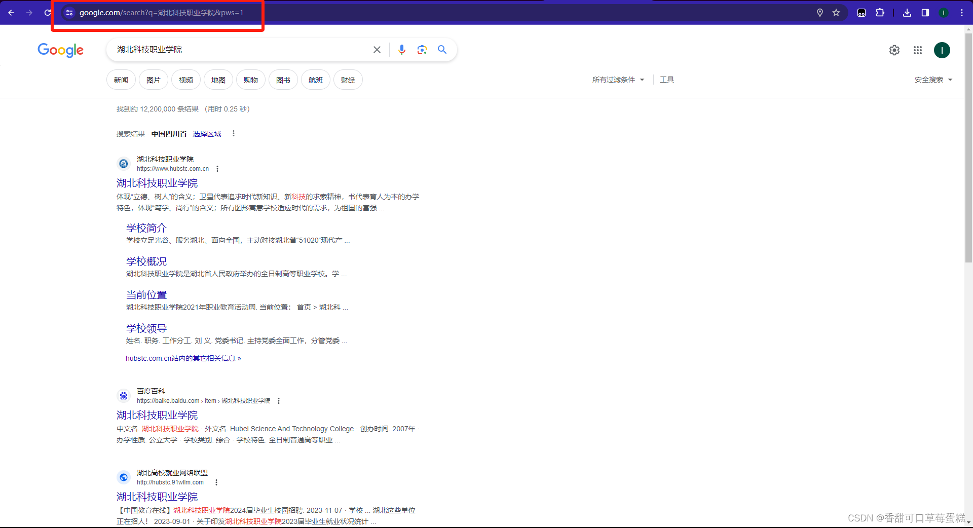Open site information icon in address bar
The height and width of the screenshot is (528, 973).
[69, 13]
